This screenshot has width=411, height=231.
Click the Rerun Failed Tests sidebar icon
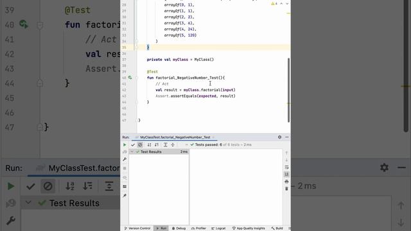coord(125,152)
